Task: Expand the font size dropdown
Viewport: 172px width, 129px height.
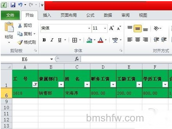Action: [105, 28]
